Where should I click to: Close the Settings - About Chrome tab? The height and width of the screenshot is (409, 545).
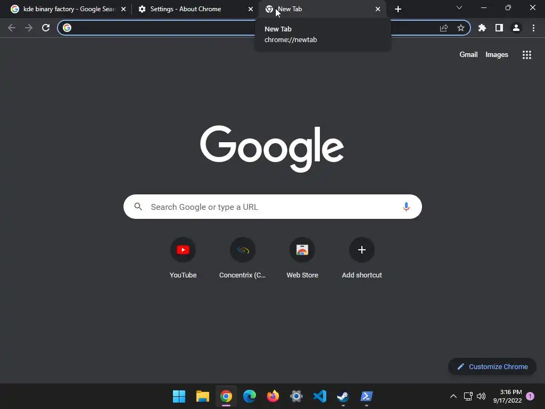pos(251,9)
